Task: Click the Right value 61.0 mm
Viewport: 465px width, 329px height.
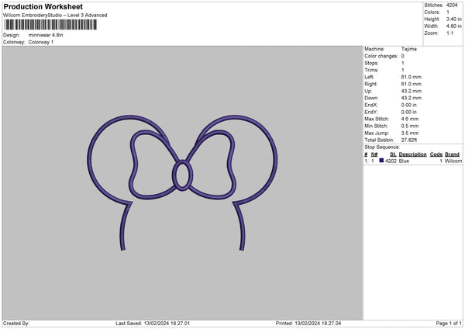Action: [412, 84]
